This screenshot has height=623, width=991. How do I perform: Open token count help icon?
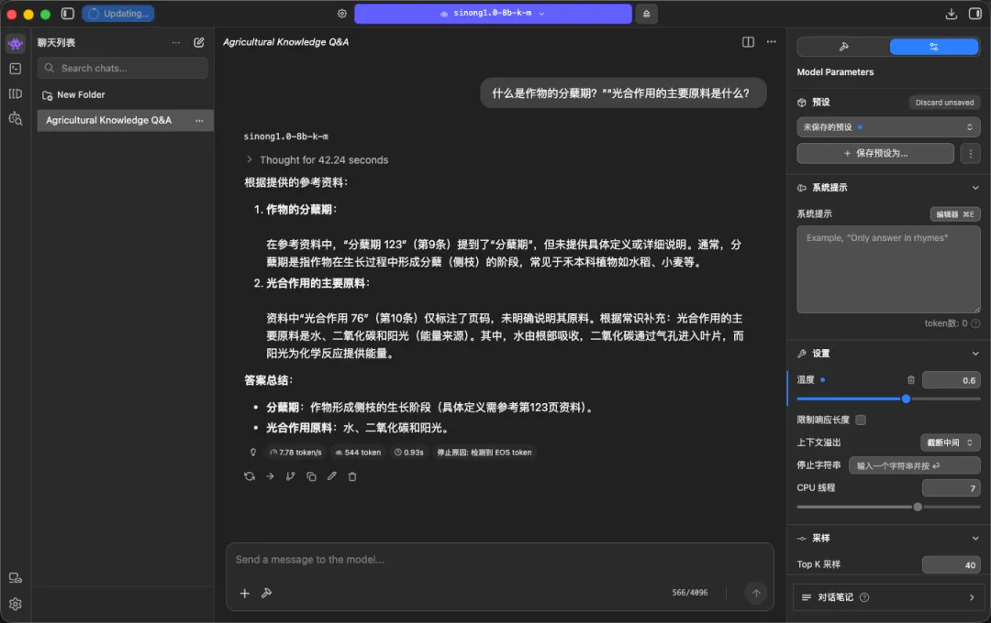(x=975, y=323)
